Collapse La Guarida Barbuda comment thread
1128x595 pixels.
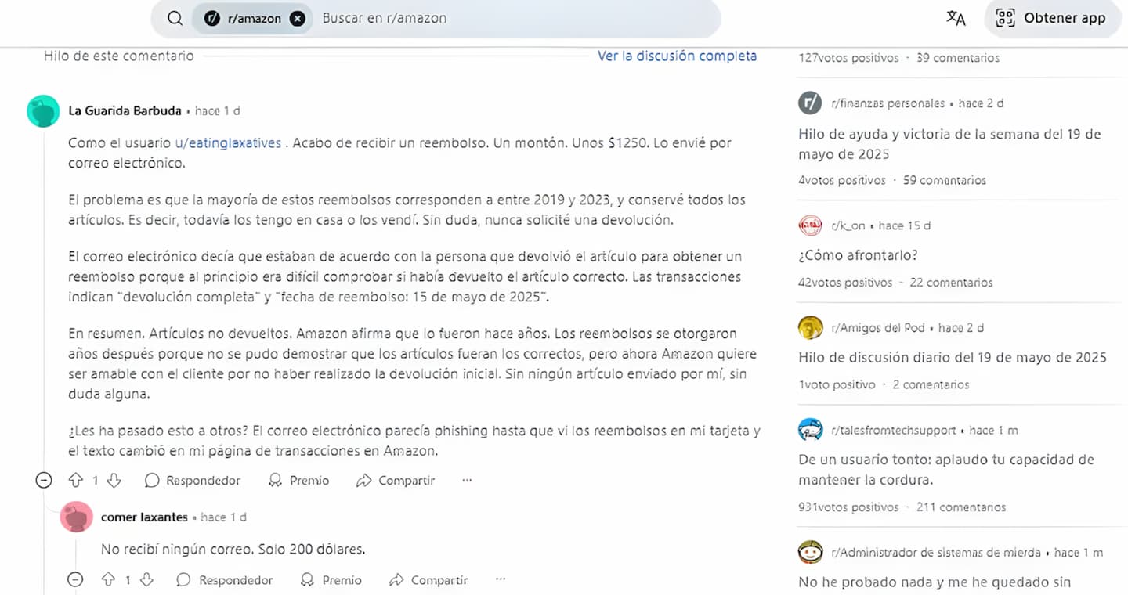tap(44, 481)
